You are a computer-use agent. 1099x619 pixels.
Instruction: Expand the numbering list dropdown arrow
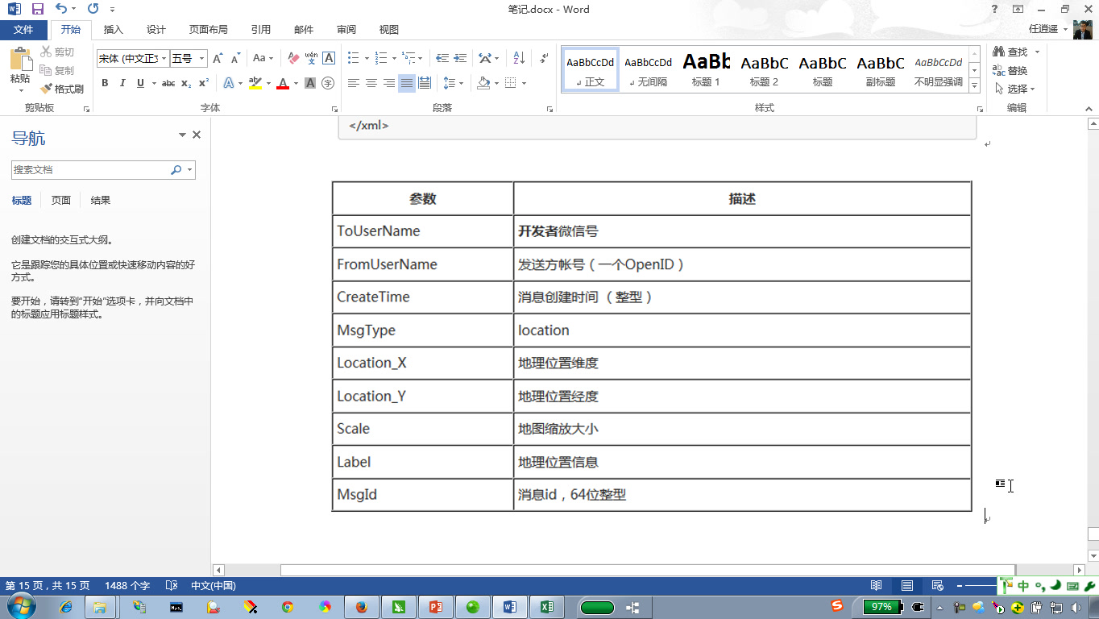(x=394, y=58)
